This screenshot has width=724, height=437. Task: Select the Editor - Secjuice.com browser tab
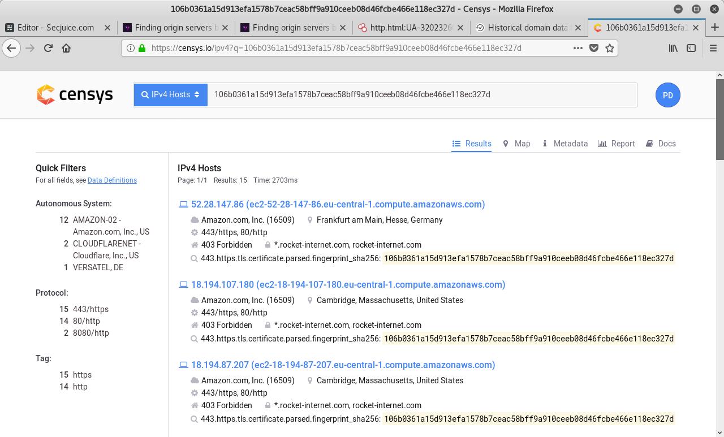(55, 27)
